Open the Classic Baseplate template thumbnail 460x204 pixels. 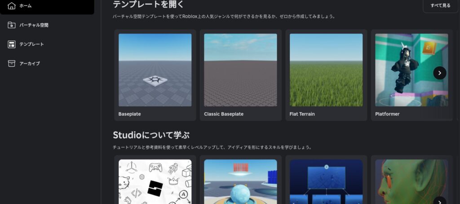[241, 70]
